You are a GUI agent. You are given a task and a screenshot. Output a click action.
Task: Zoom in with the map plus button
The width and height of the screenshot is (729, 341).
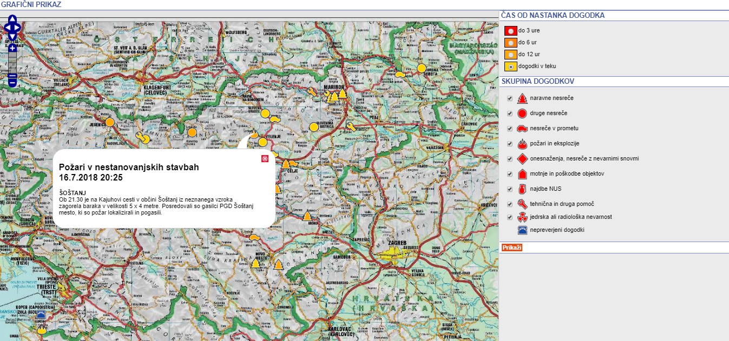click(12, 49)
